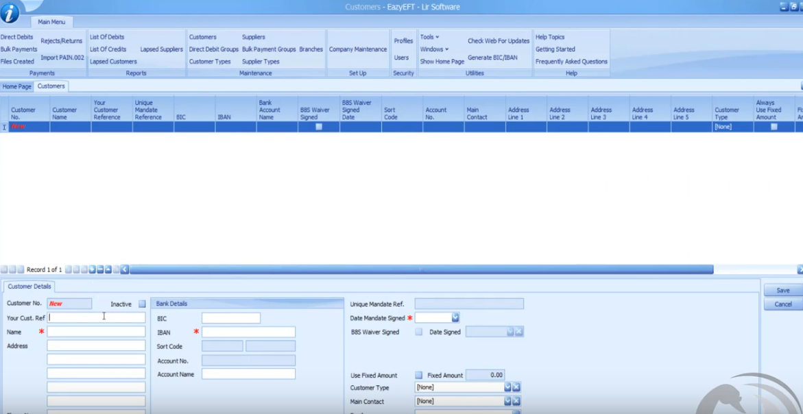Click Cancel to discard the customer
The image size is (803, 414).
point(782,304)
